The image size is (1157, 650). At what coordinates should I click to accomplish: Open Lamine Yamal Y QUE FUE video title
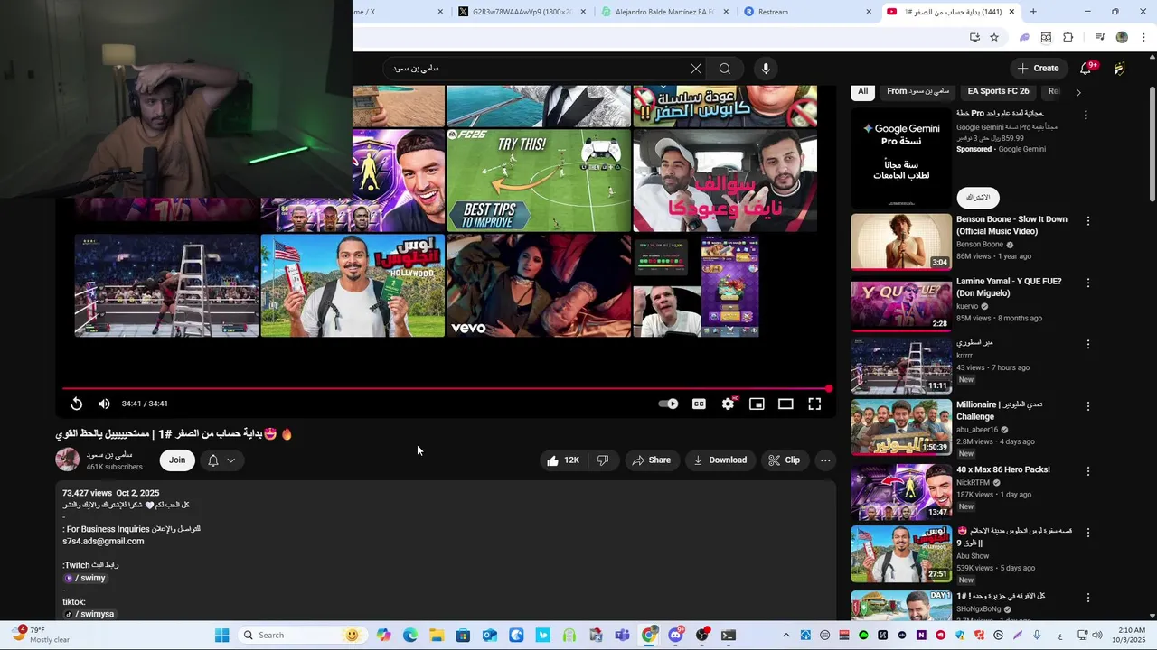tap(1009, 287)
